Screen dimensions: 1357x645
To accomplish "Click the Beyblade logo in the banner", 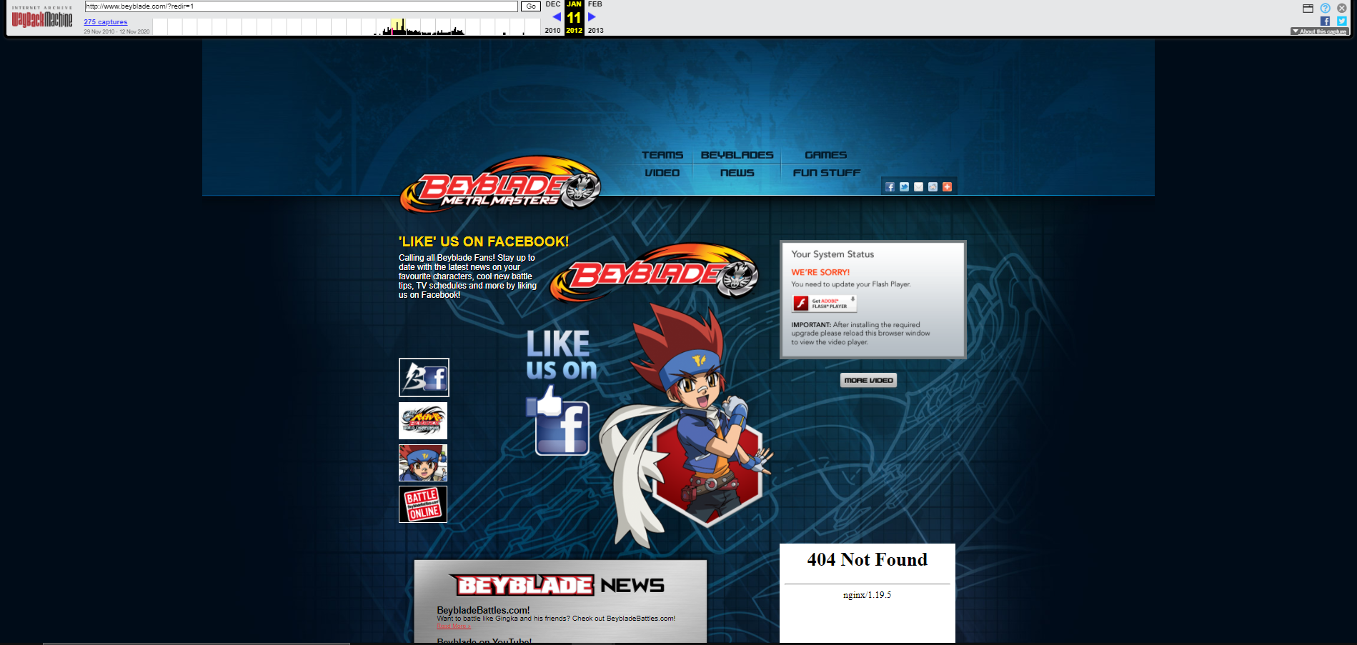I will tap(654, 273).
